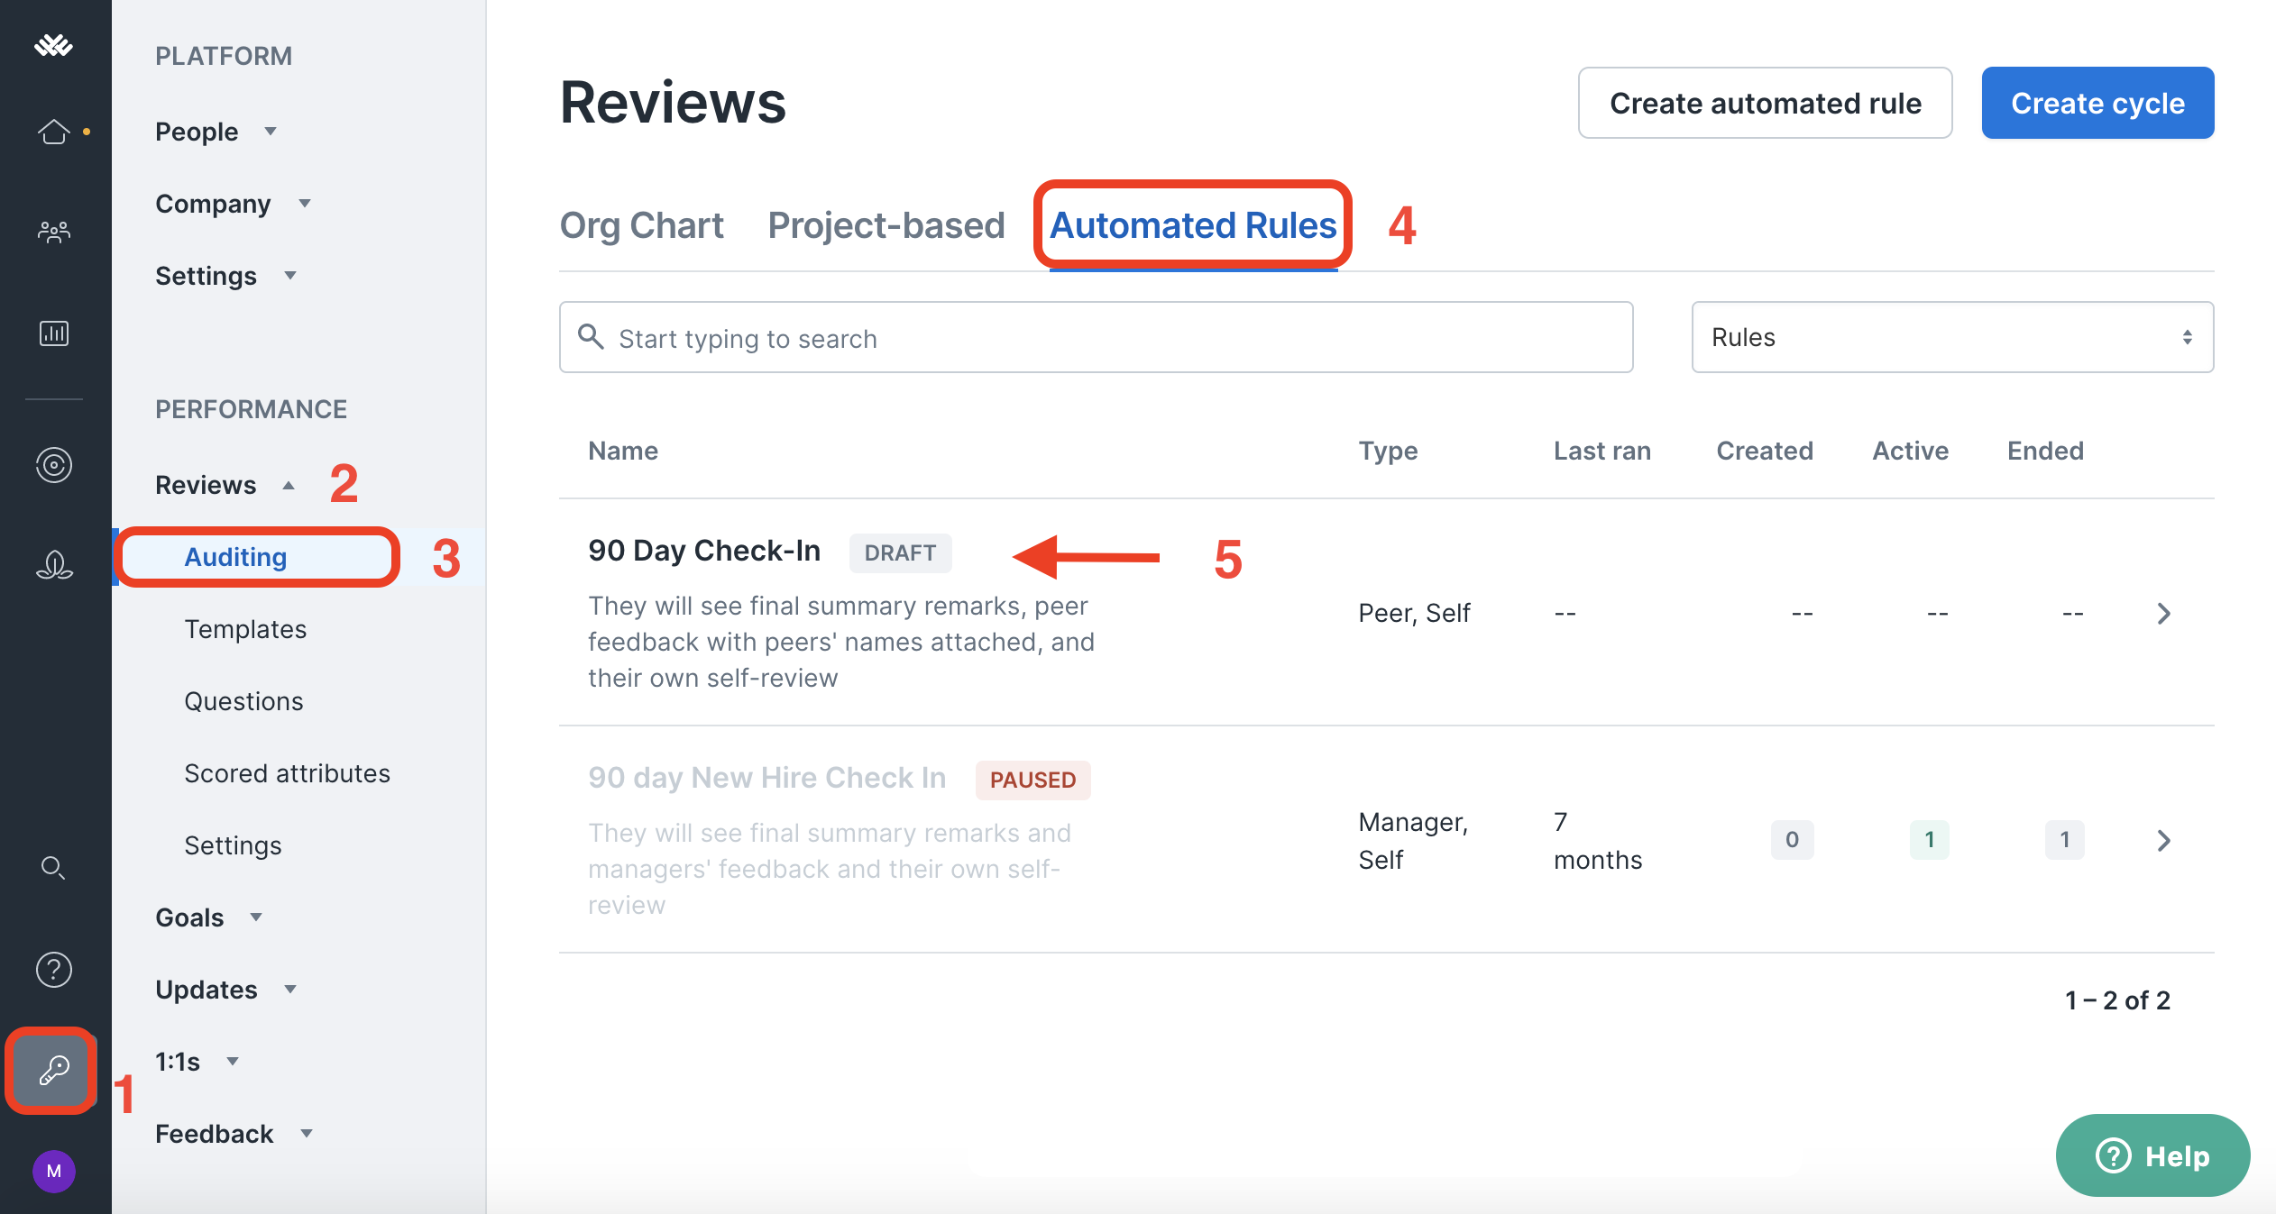
Task: Open the goals target icon
Action: point(54,465)
